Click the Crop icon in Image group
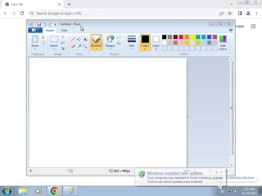Image resolution: width=262 pixels, height=196 pixels. coord(62,37)
